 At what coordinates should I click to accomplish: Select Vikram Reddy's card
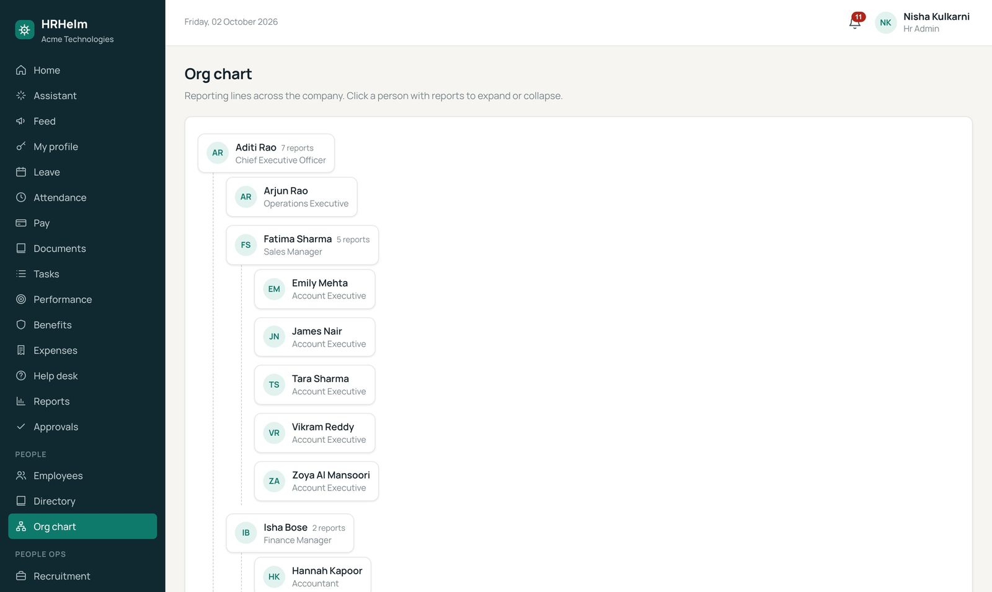pos(314,433)
